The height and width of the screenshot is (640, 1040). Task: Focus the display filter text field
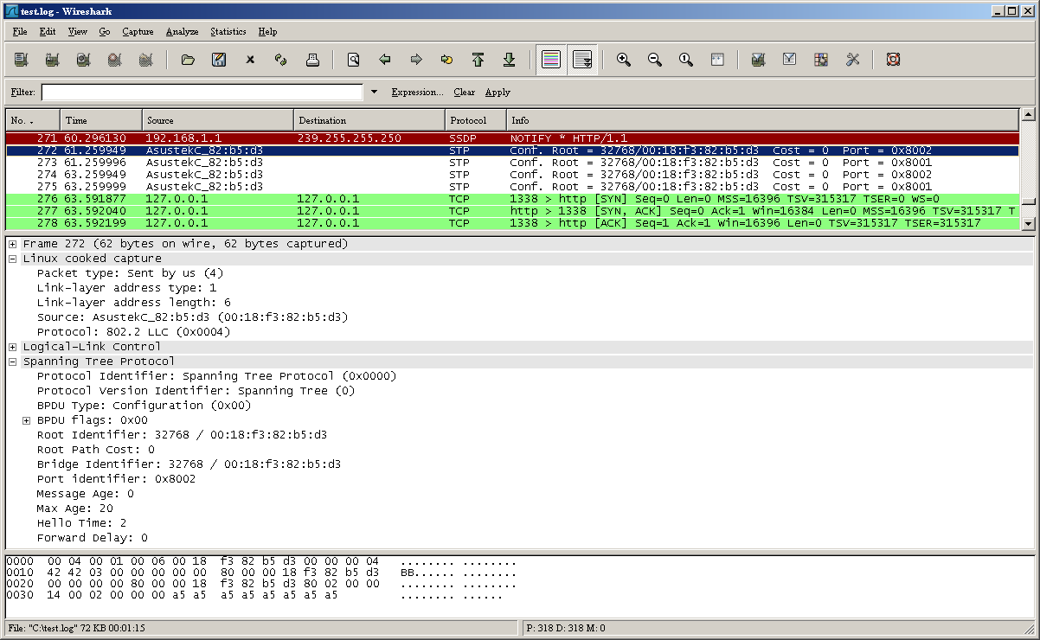click(x=202, y=92)
